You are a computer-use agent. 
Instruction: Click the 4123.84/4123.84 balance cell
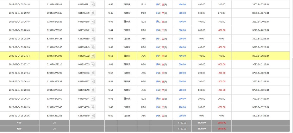click(x=261, y=116)
